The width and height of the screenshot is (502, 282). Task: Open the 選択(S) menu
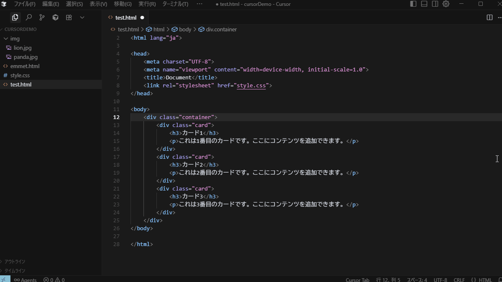tap(74, 4)
